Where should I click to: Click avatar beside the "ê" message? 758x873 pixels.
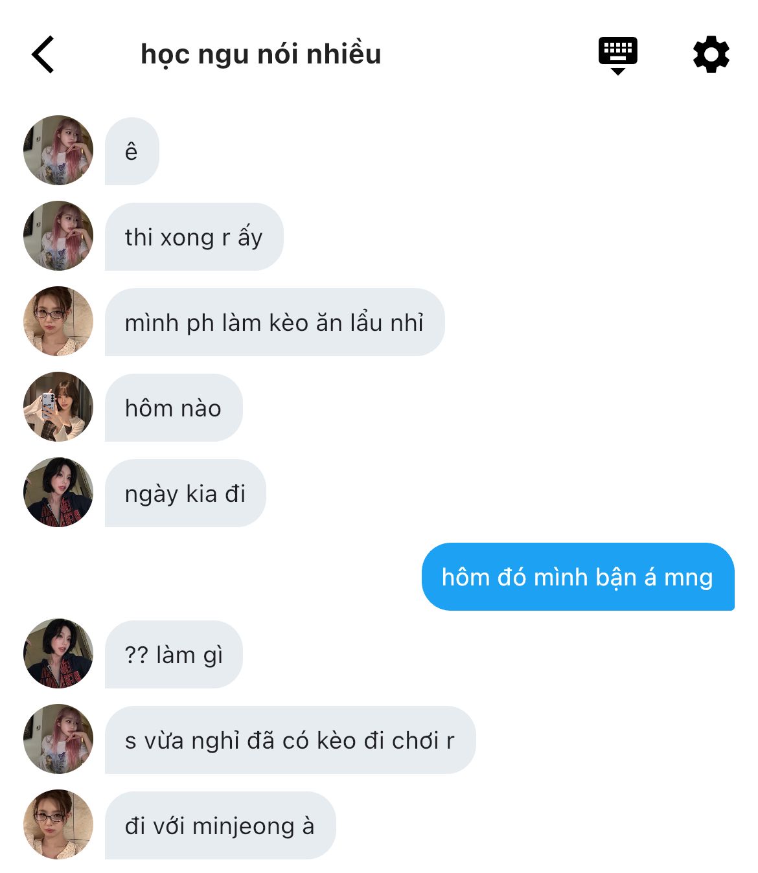coord(58,150)
